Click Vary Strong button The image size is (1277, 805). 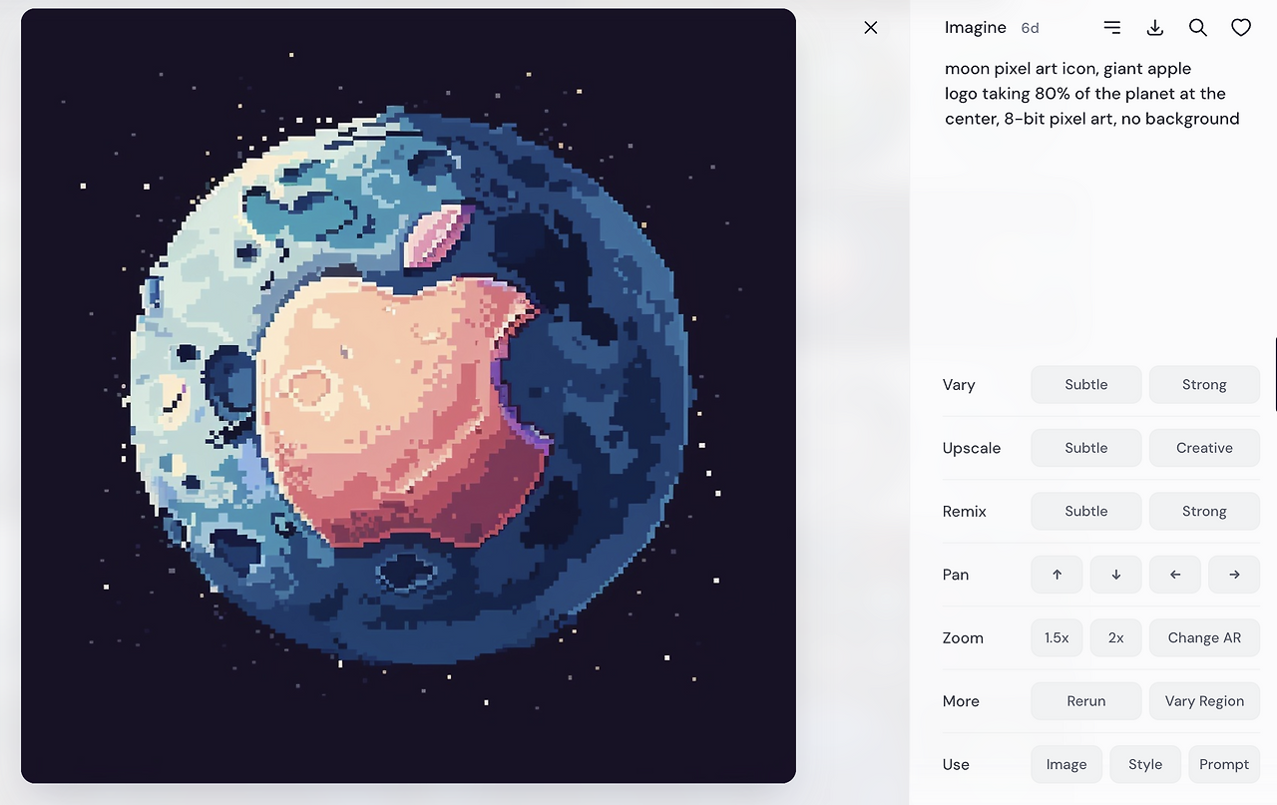click(1204, 385)
